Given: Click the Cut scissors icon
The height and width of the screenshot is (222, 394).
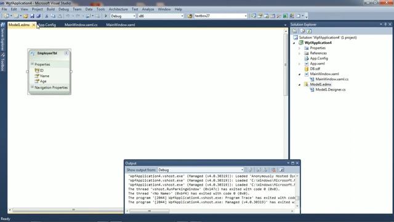Looking at the screenshot, I should [47, 16].
